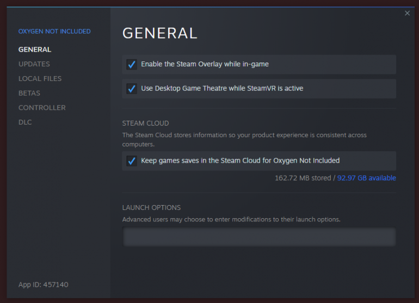This screenshot has width=419, height=303.
Task: Click the OXYGEN NOT INCLUDED game title
Action: tap(54, 32)
